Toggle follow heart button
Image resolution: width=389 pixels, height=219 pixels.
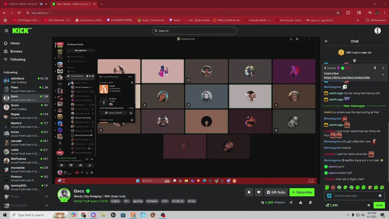point(259,192)
